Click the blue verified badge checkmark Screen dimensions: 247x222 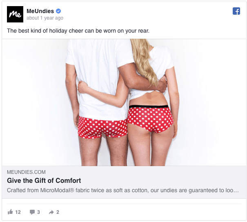[x=58, y=11]
